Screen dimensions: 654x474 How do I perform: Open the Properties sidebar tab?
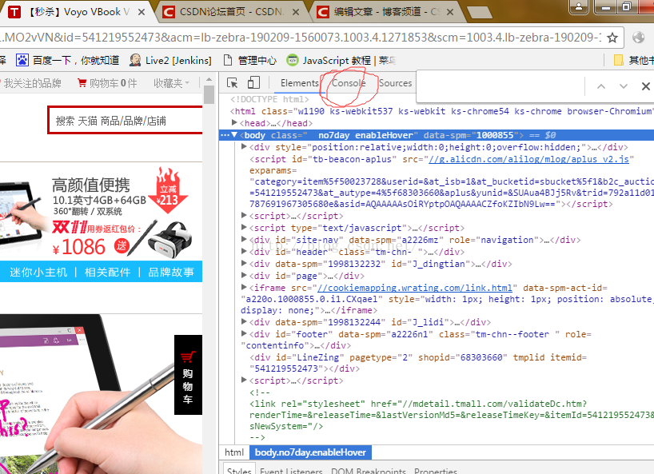[x=436, y=470]
